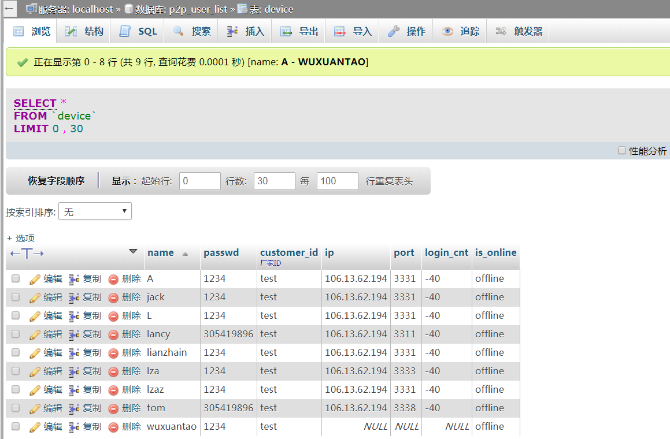Click the back arrow icon in breadcrumb bar

coord(9,9)
